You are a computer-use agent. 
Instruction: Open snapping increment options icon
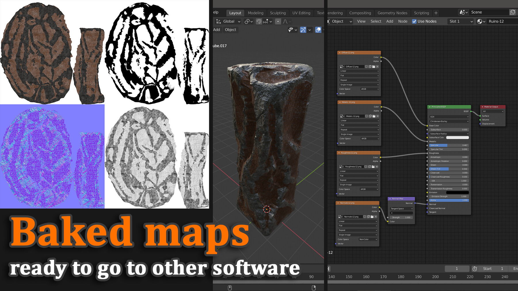267,21
